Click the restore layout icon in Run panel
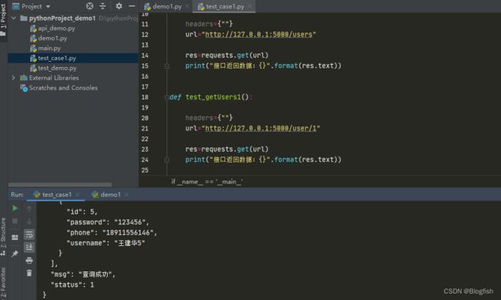This screenshot has height=300, width=501. pos(15,238)
